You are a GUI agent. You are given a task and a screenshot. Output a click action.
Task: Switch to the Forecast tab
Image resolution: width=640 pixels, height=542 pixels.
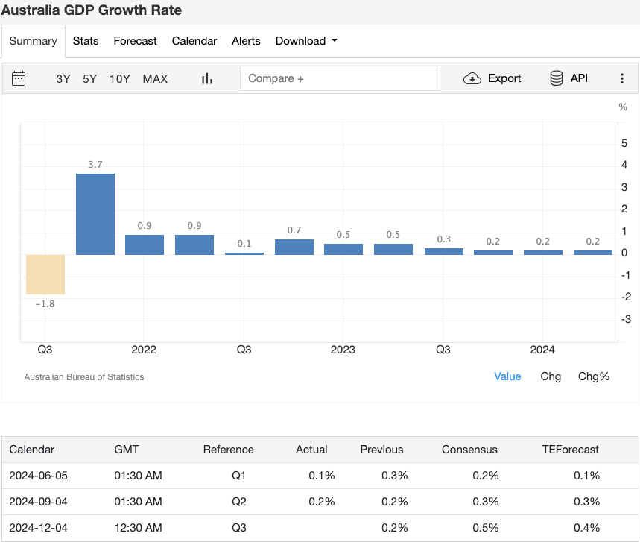(x=135, y=41)
